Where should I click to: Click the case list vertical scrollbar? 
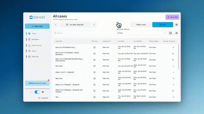pos(178,57)
